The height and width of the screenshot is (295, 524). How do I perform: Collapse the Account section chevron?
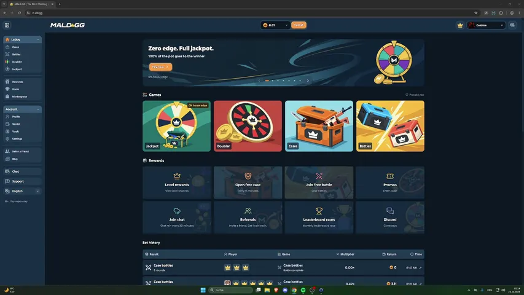tap(37, 109)
